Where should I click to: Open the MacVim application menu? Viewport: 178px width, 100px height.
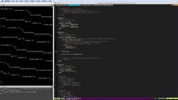[x=8, y=1]
